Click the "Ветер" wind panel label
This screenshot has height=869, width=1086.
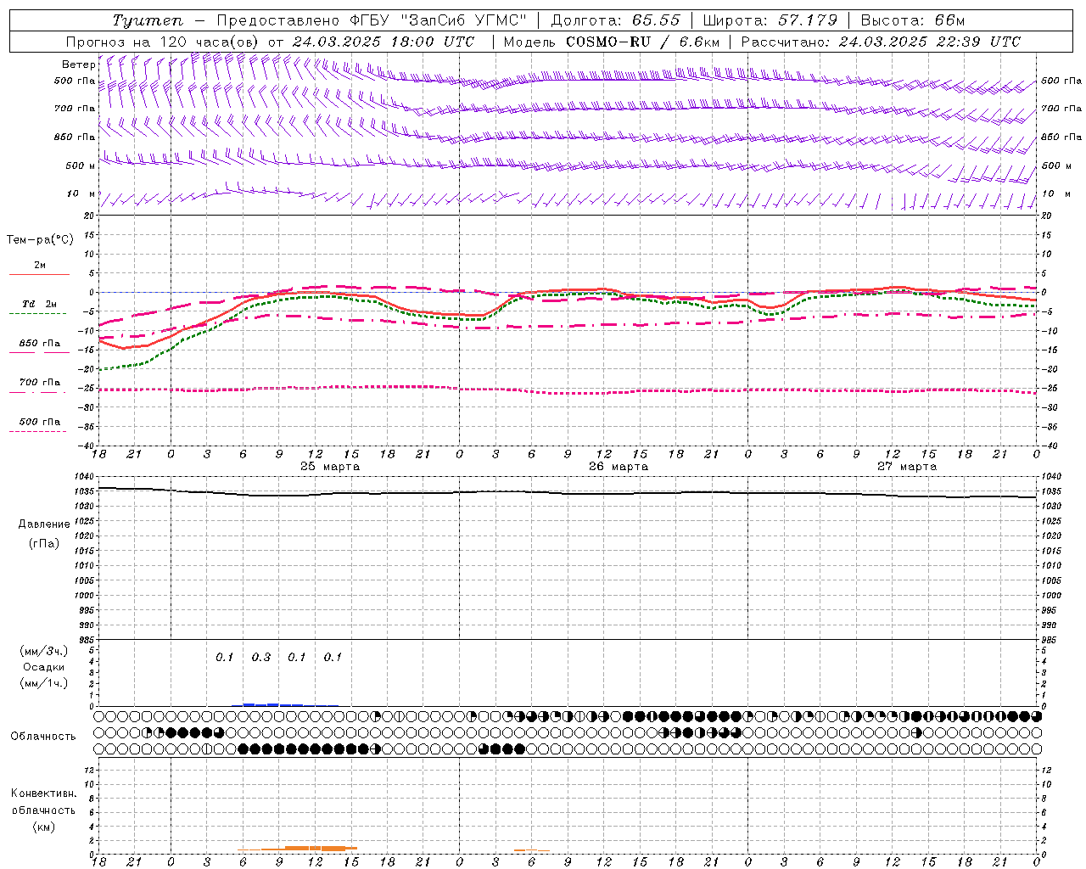point(78,64)
